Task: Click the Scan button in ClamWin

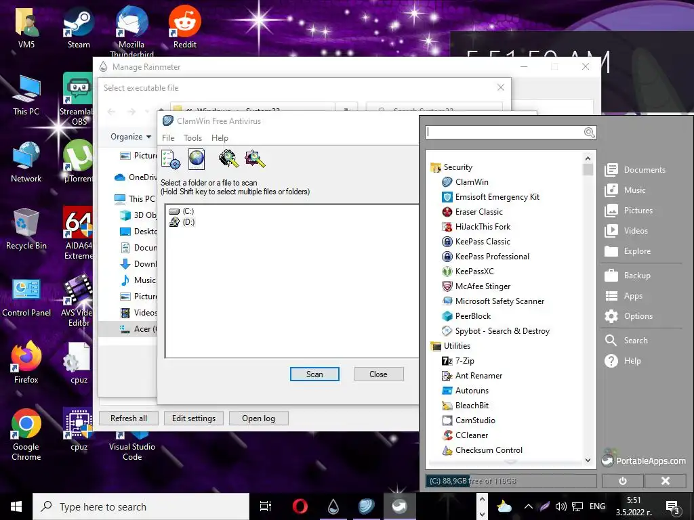Action: click(x=314, y=374)
